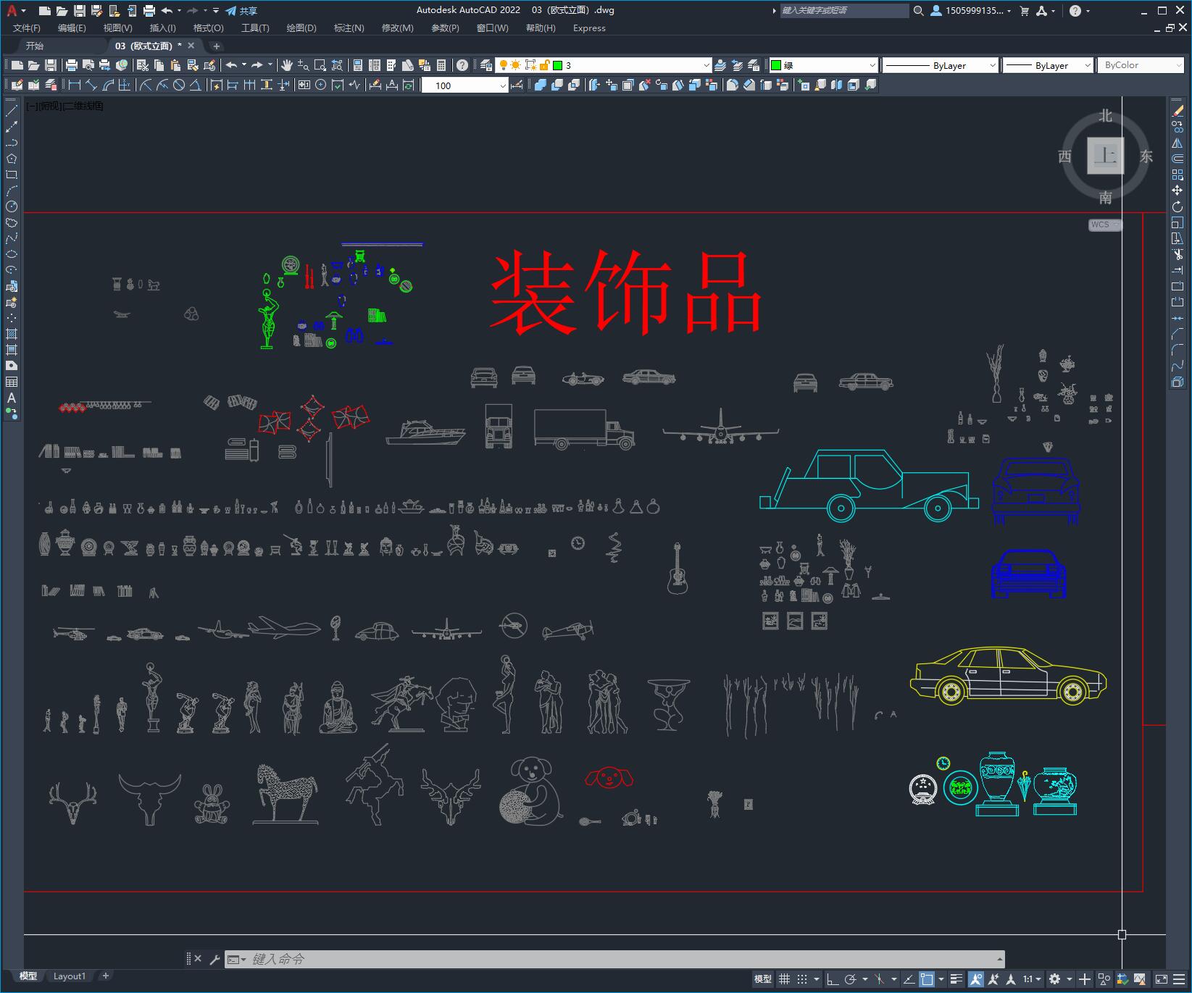1192x993 pixels.
Task: Click the Plot icon in Quick Access toolbar
Action: pos(149,10)
